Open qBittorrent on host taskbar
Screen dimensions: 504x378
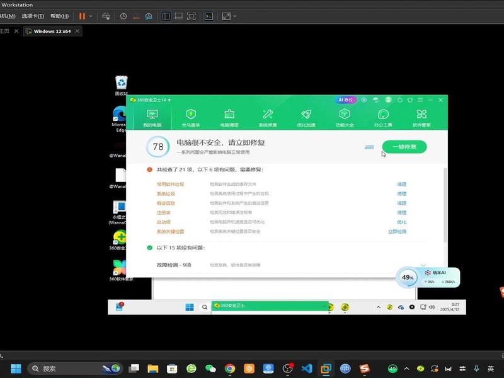pos(345,369)
